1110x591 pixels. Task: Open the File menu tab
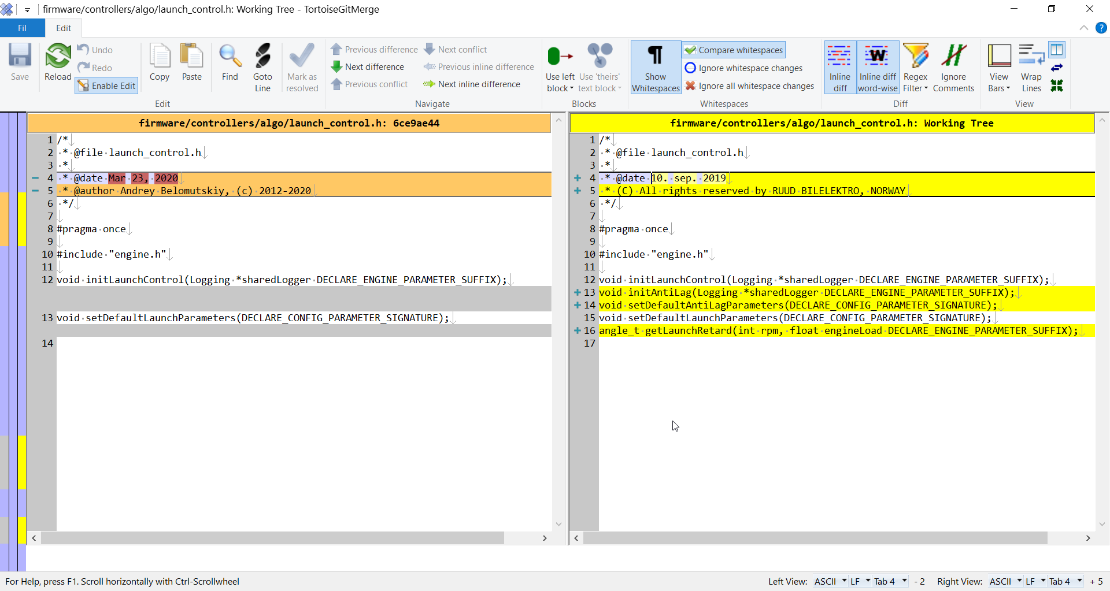22,28
